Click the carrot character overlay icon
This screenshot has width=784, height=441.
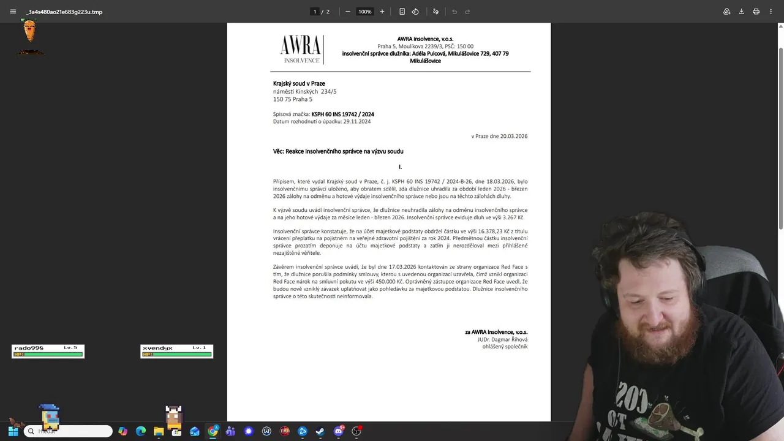(x=29, y=31)
